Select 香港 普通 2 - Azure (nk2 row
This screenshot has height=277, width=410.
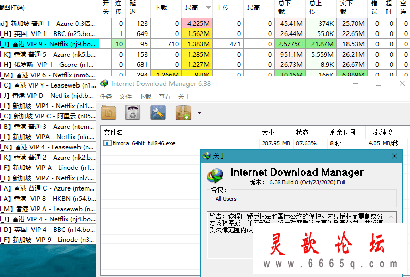coord(48,157)
